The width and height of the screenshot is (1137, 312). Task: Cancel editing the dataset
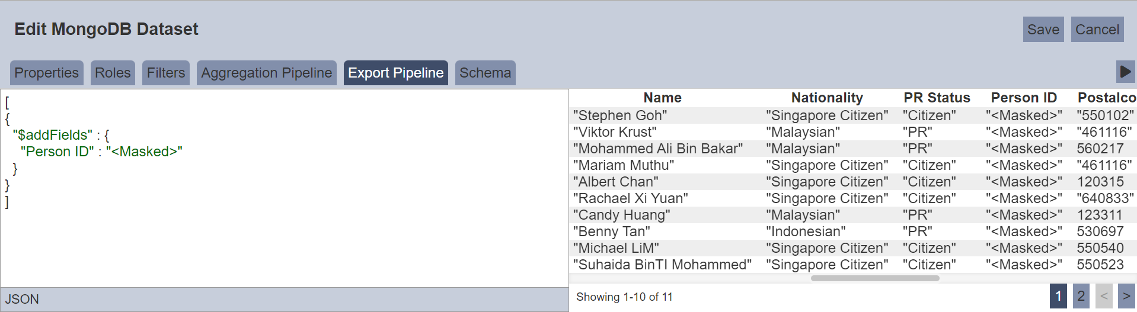(1097, 30)
